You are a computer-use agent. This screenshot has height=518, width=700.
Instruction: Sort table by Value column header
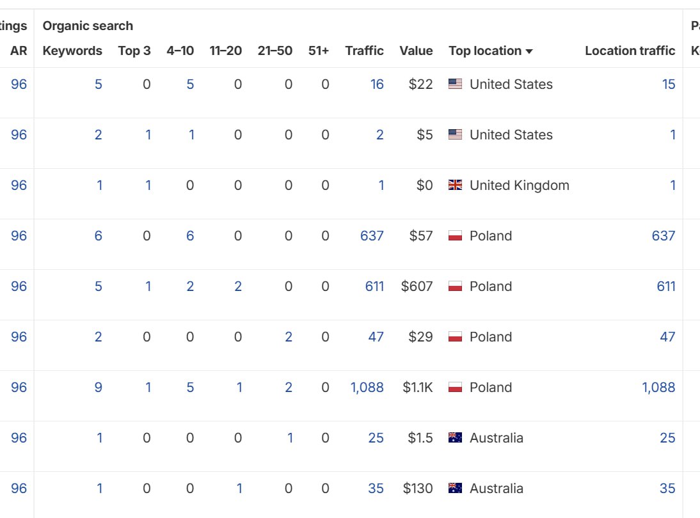click(x=416, y=51)
